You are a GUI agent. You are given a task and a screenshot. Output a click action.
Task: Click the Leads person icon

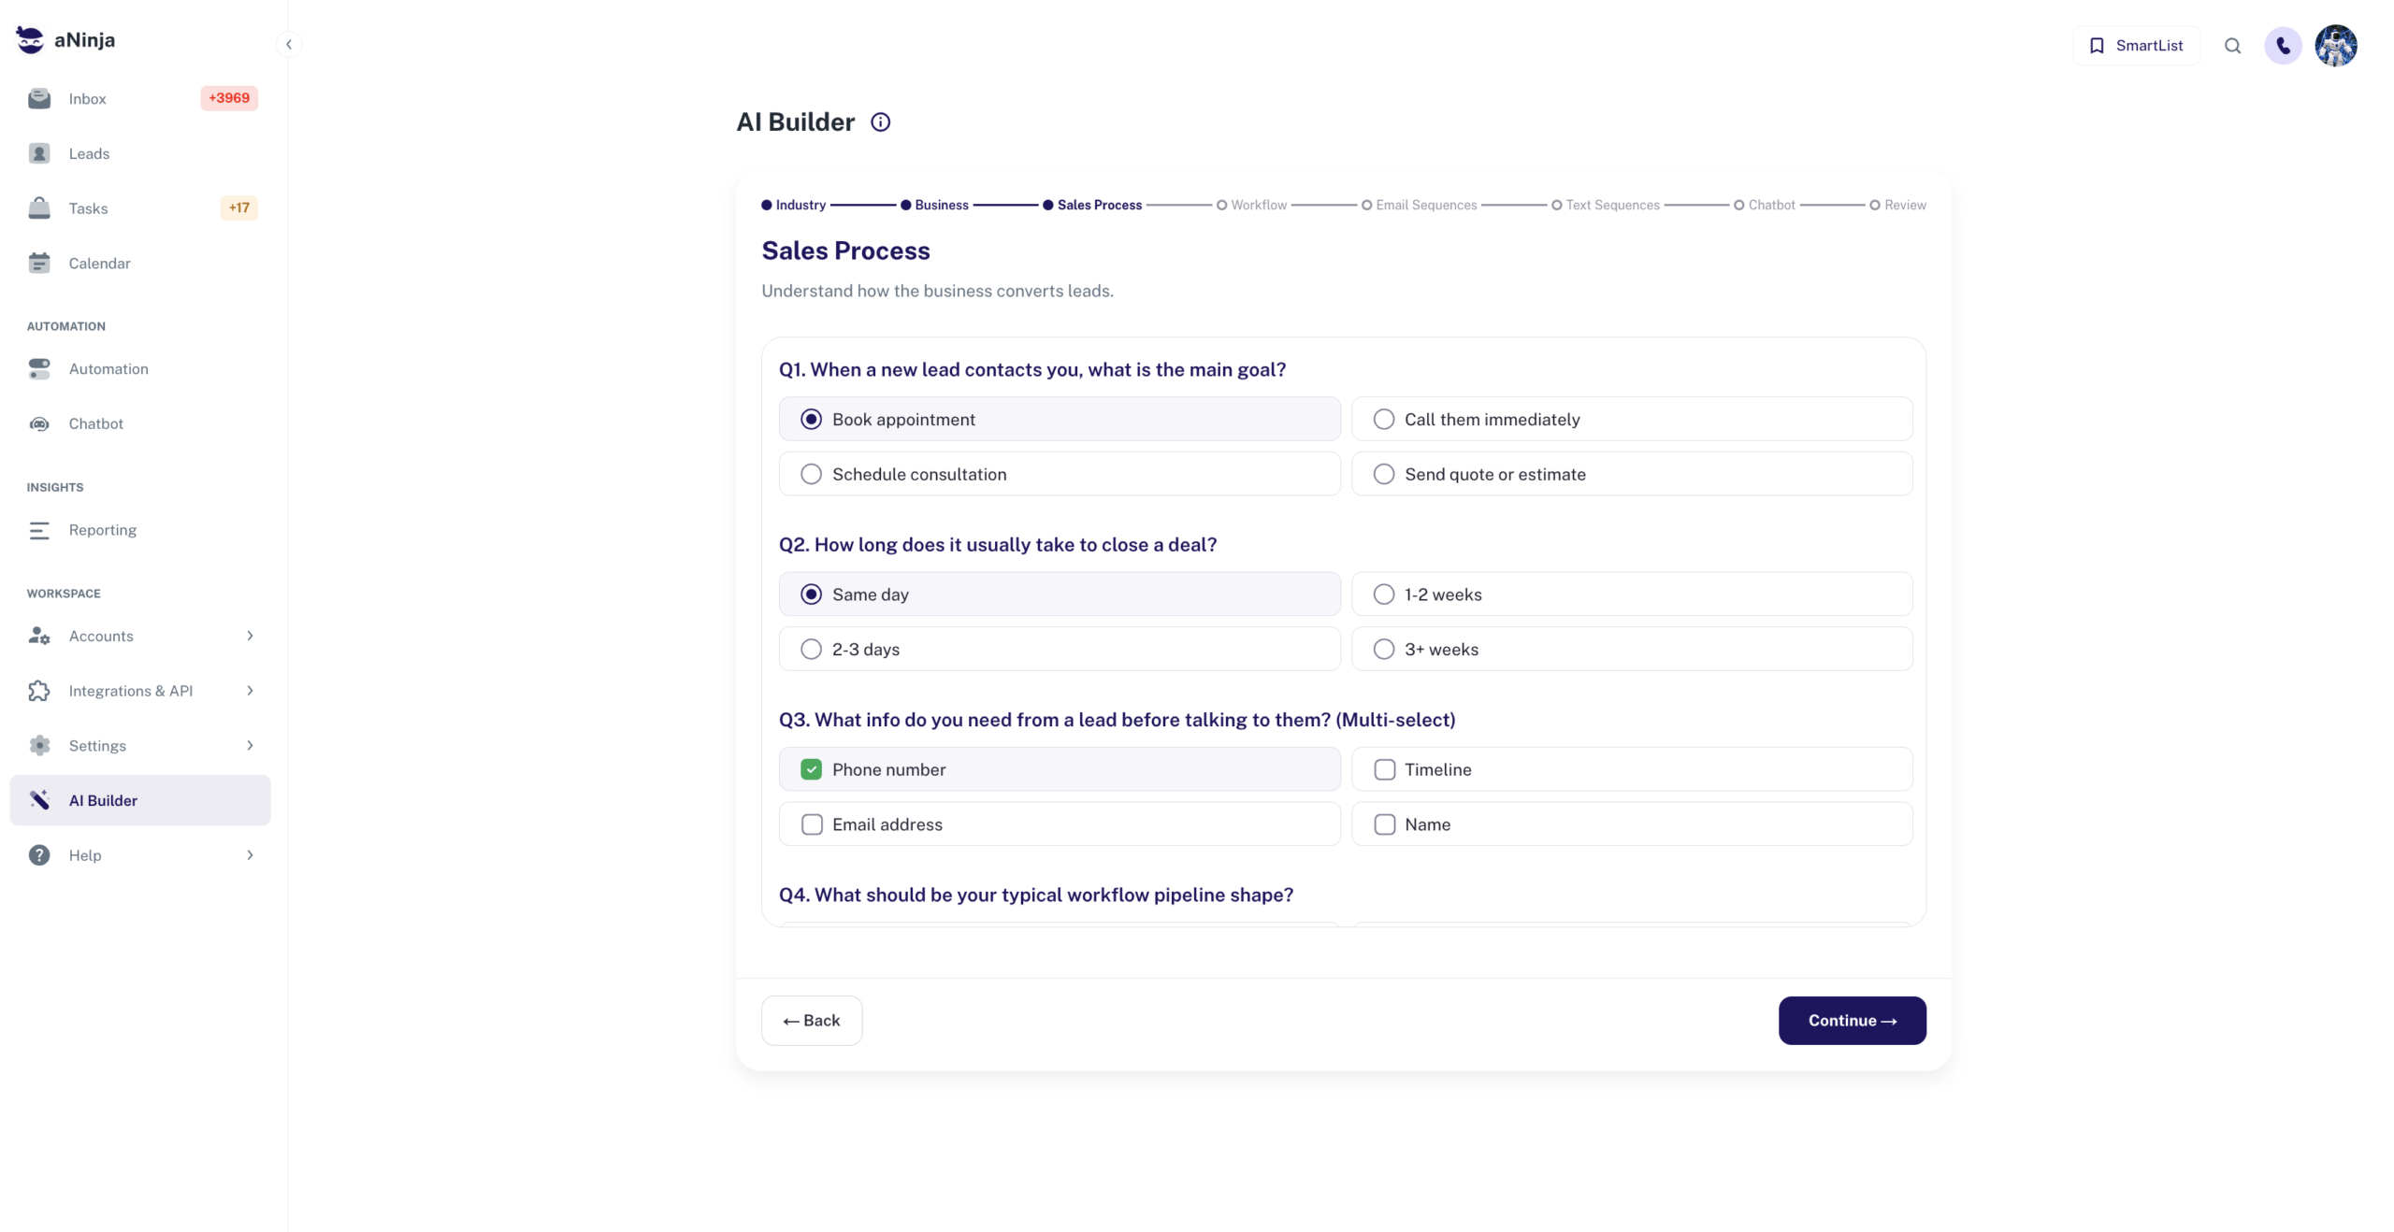point(39,153)
